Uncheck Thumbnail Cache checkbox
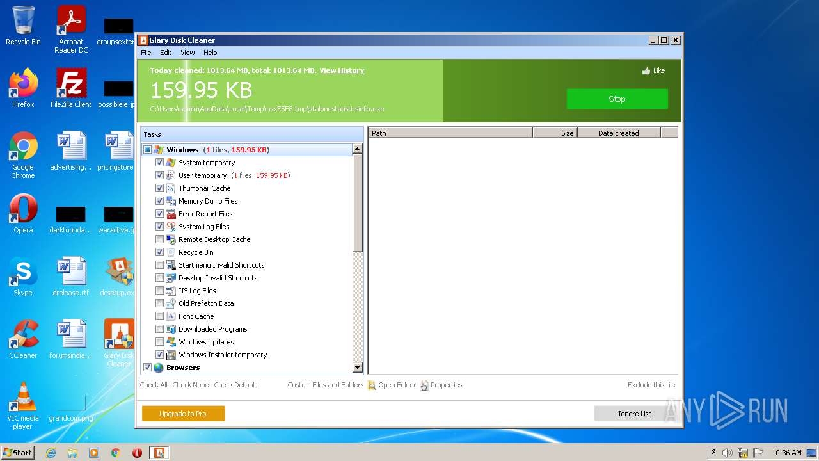Viewport: 819px width, 461px height. coord(159,188)
